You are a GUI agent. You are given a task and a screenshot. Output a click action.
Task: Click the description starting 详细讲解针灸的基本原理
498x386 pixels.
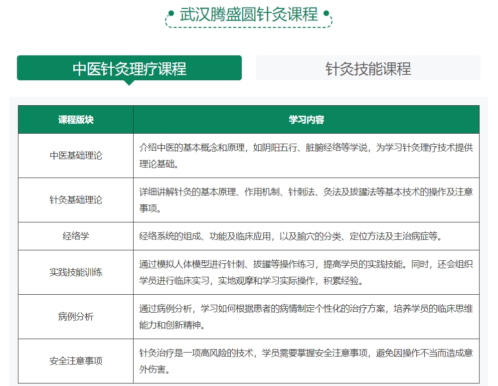pyautogui.click(x=306, y=200)
